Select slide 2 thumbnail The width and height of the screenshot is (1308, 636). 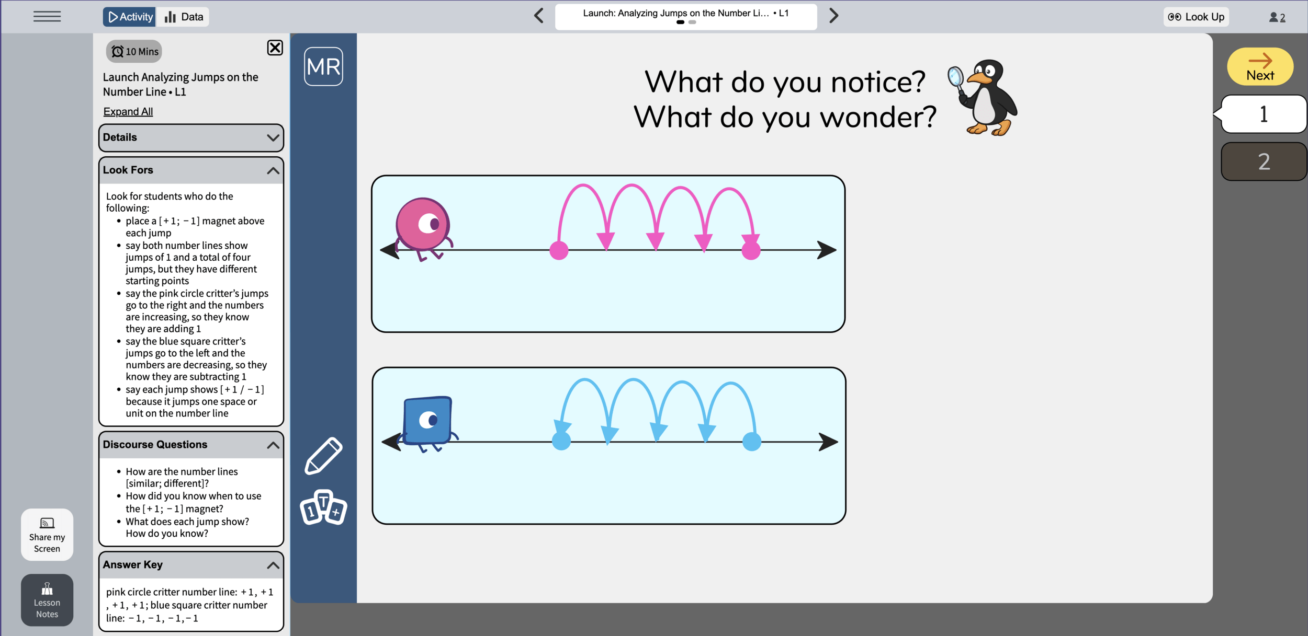(x=1264, y=161)
